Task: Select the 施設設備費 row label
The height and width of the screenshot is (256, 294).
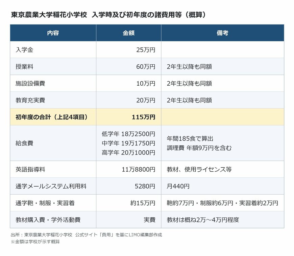Action: click(x=30, y=83)
